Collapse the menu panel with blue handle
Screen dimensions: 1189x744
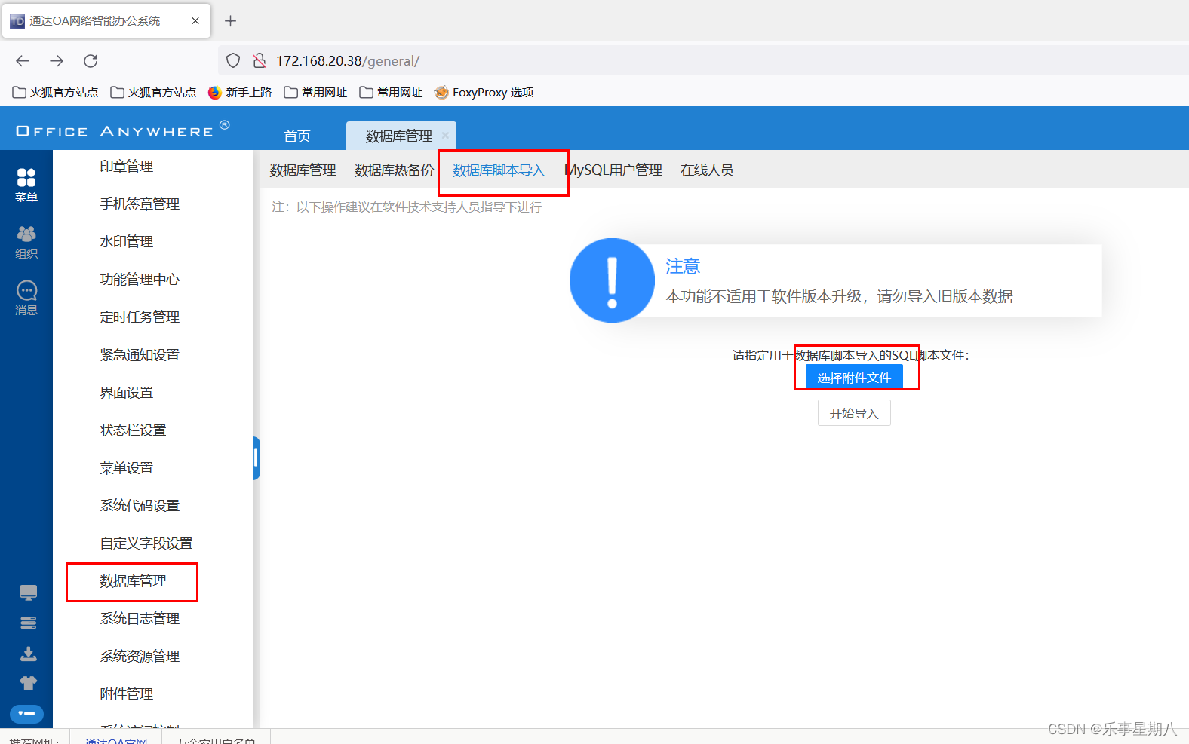[257, 458]
